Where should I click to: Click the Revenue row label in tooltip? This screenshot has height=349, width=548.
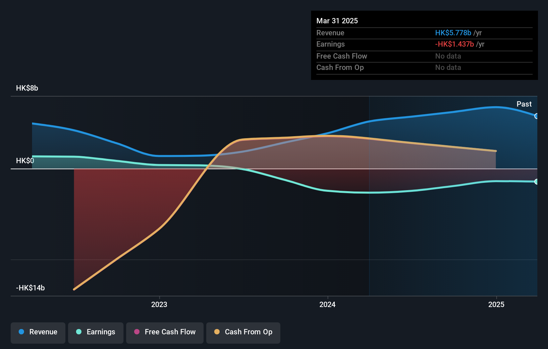point(330,33)
